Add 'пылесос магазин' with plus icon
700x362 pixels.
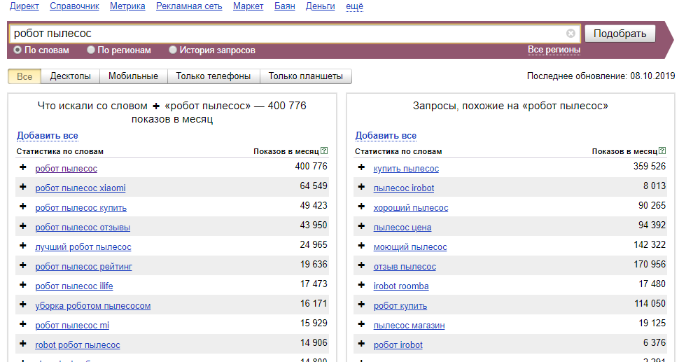362,324
